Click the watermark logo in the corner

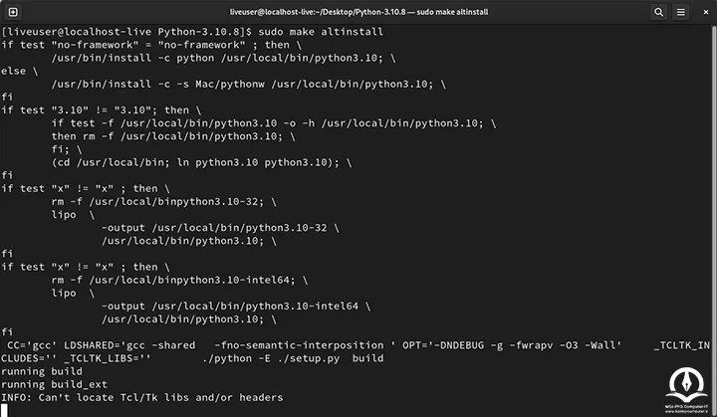click(686, 390)
